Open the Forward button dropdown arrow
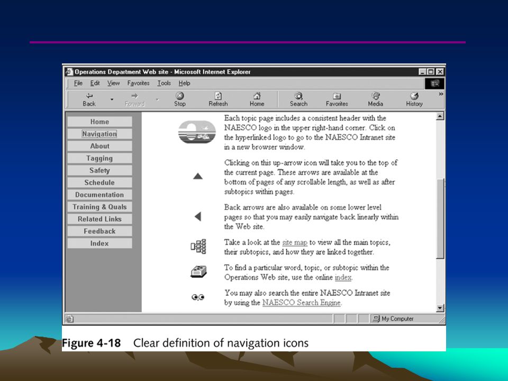The width and height of the screenshot is (508, 381). click(x=158, y=99)
